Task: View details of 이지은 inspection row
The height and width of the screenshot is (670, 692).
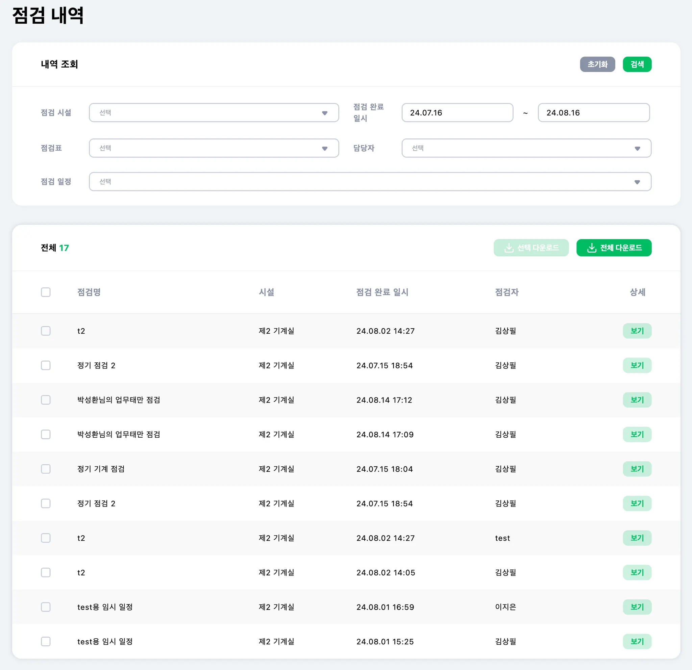Action: tap(637, 607)
